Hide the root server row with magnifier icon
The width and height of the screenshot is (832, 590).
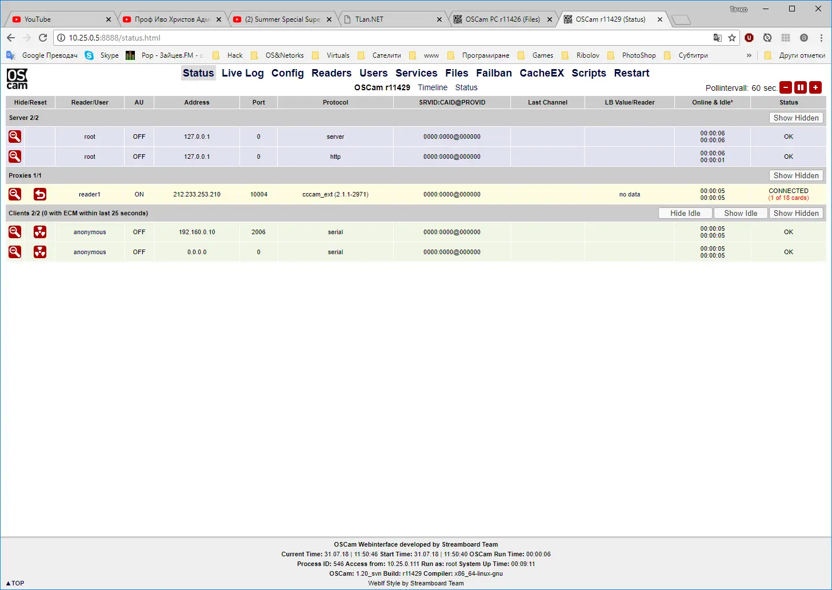tap(15, 137)
